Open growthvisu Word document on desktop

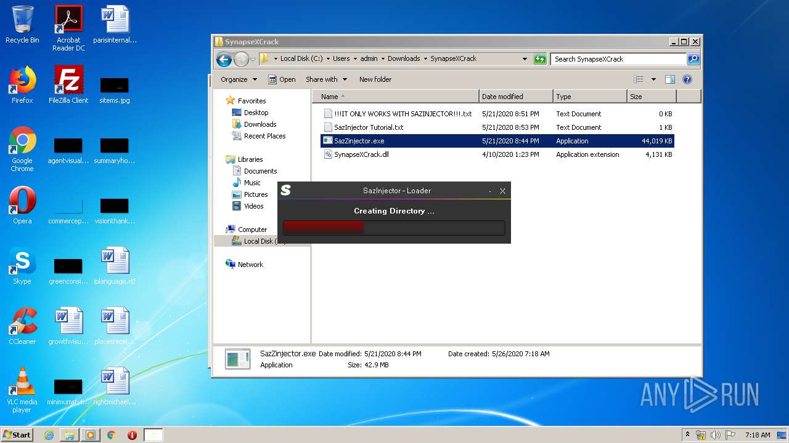coord(68,326)
